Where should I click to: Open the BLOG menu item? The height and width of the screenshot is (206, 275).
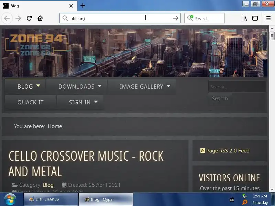click(25, 87)
